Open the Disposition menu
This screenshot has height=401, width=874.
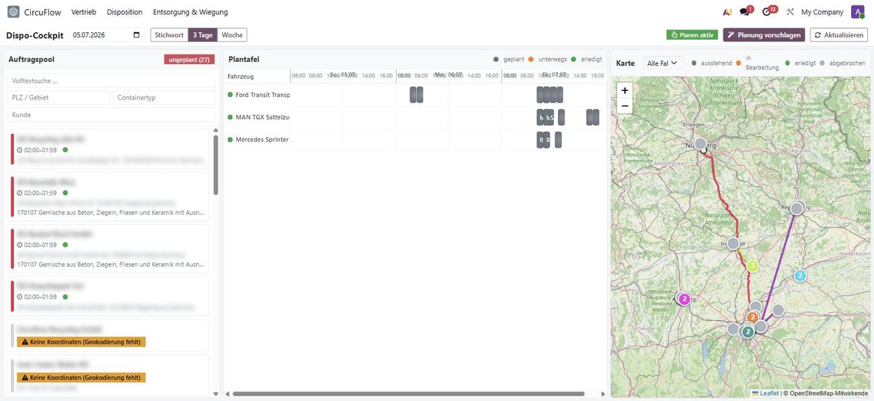tap(124, 12)
